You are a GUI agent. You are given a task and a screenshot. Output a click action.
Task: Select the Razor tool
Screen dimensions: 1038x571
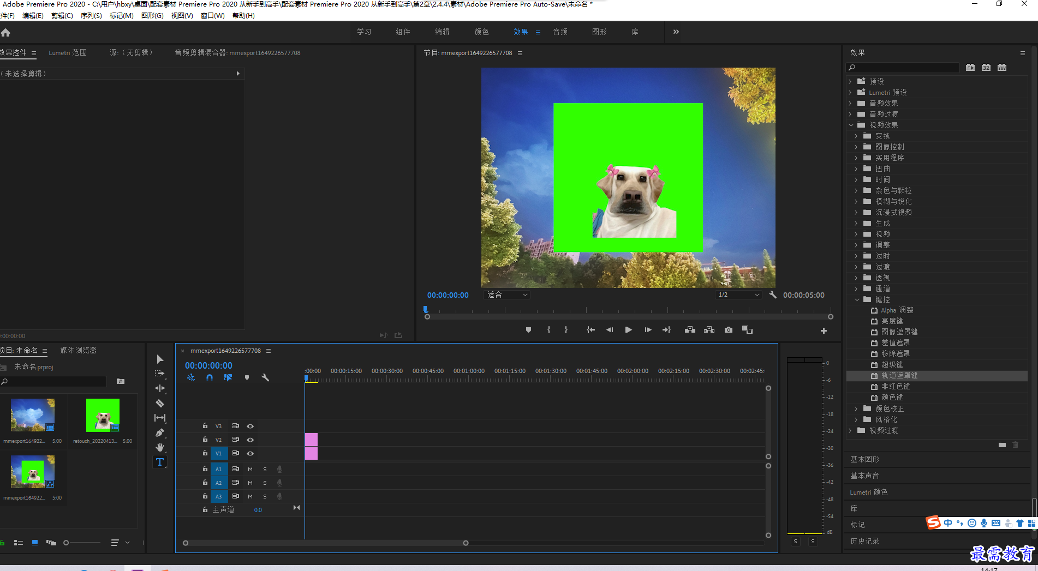(x=159, y=404)
